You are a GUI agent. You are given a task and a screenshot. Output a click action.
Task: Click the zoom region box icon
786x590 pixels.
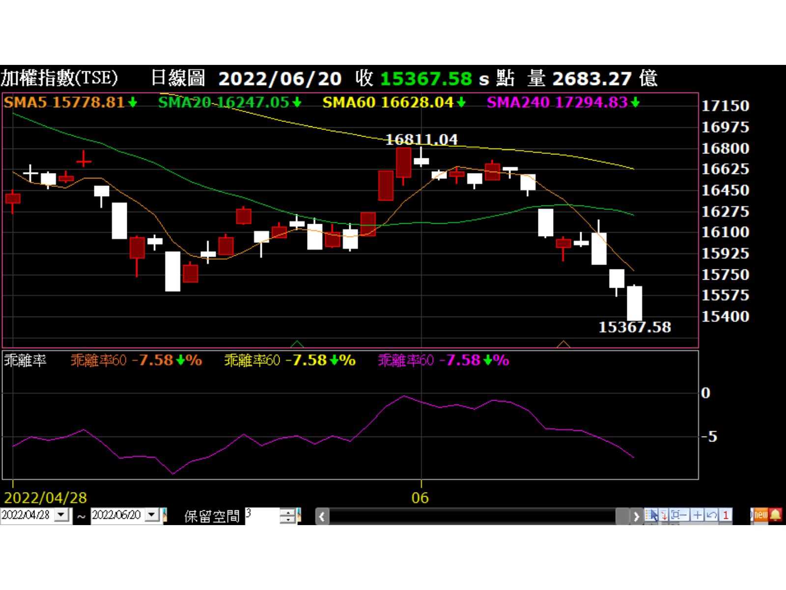click(679, 515)
